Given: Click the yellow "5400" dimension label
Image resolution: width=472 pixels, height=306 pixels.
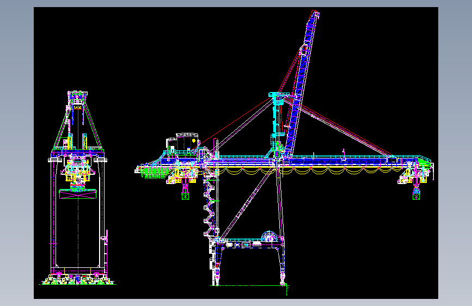Looking at the screenshot, I should click(78, 107).
